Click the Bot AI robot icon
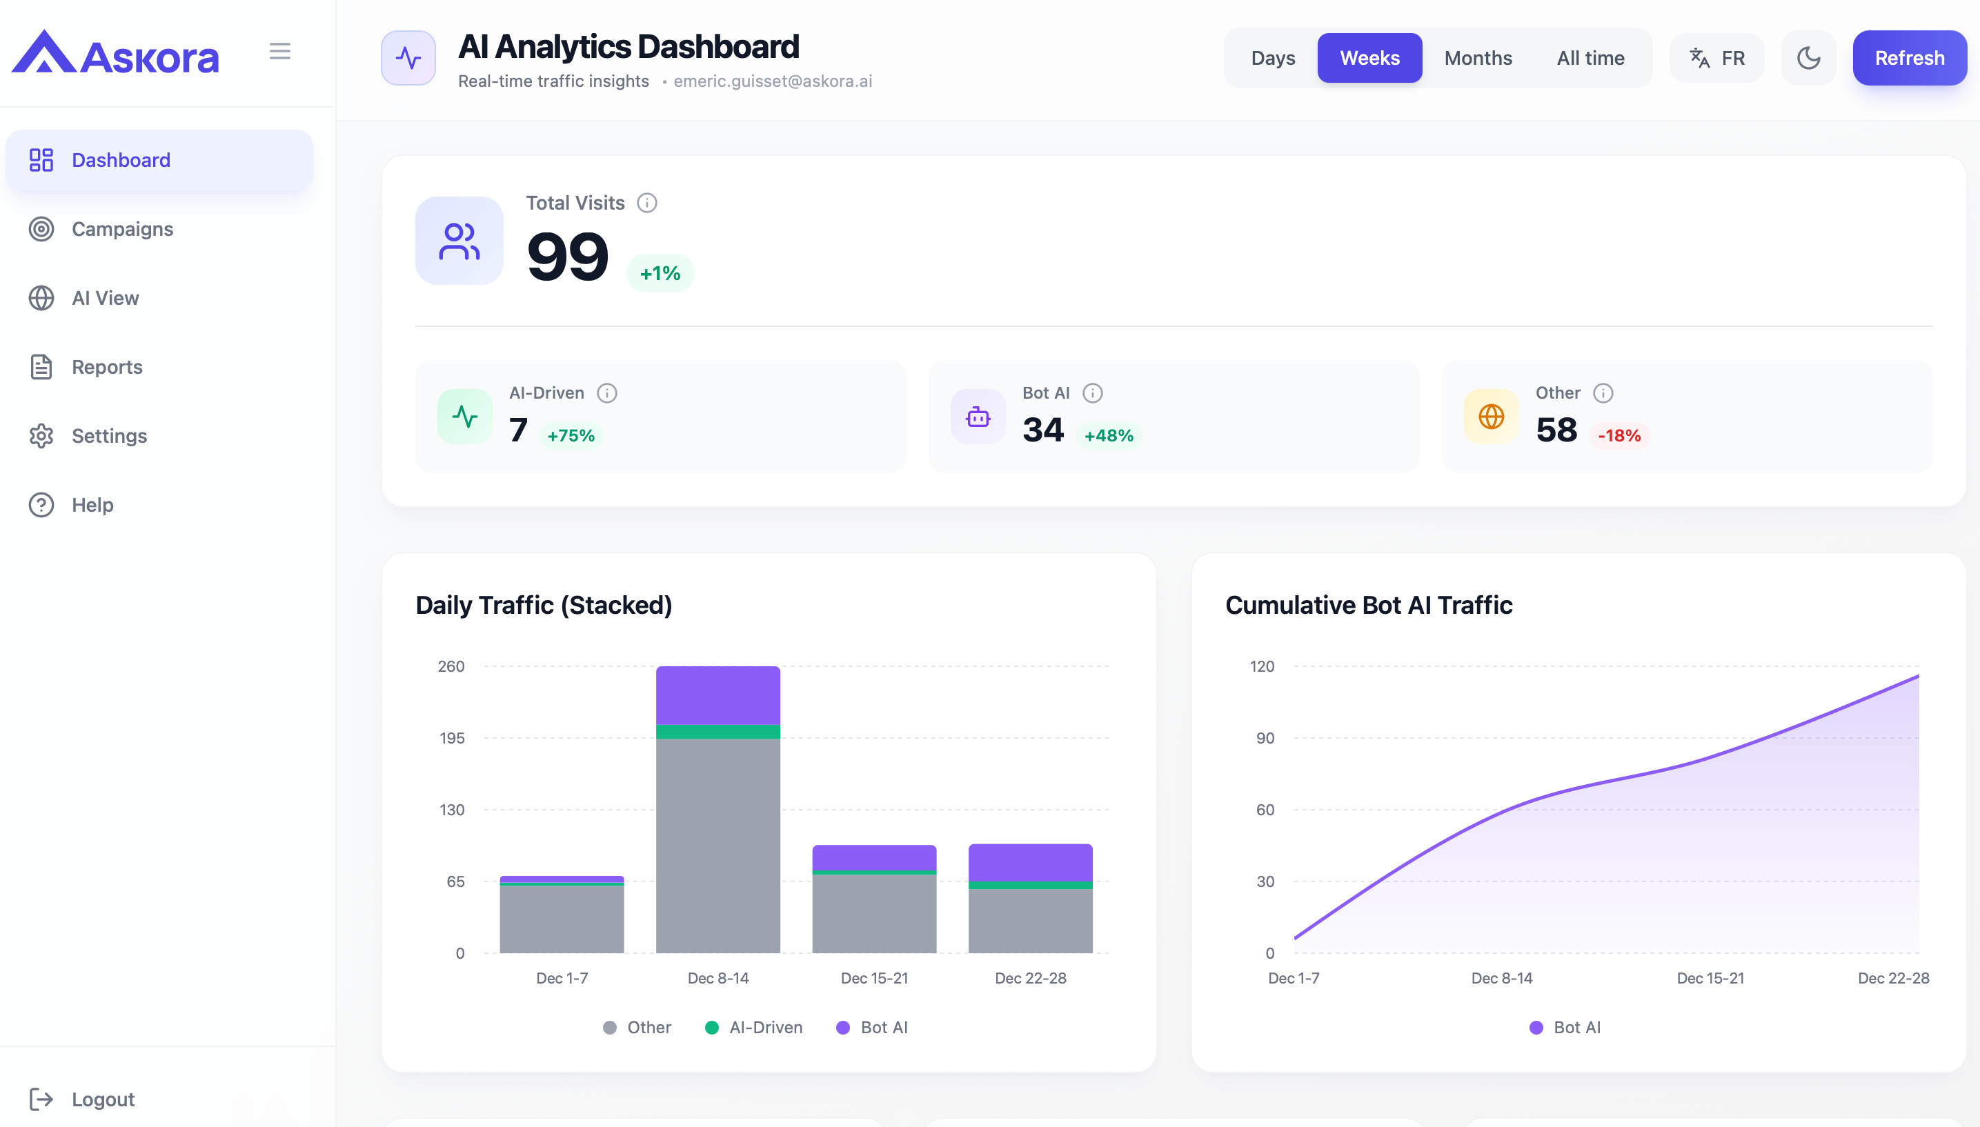The height and width of the screenshot is (1127, 1980). (977, 416)
